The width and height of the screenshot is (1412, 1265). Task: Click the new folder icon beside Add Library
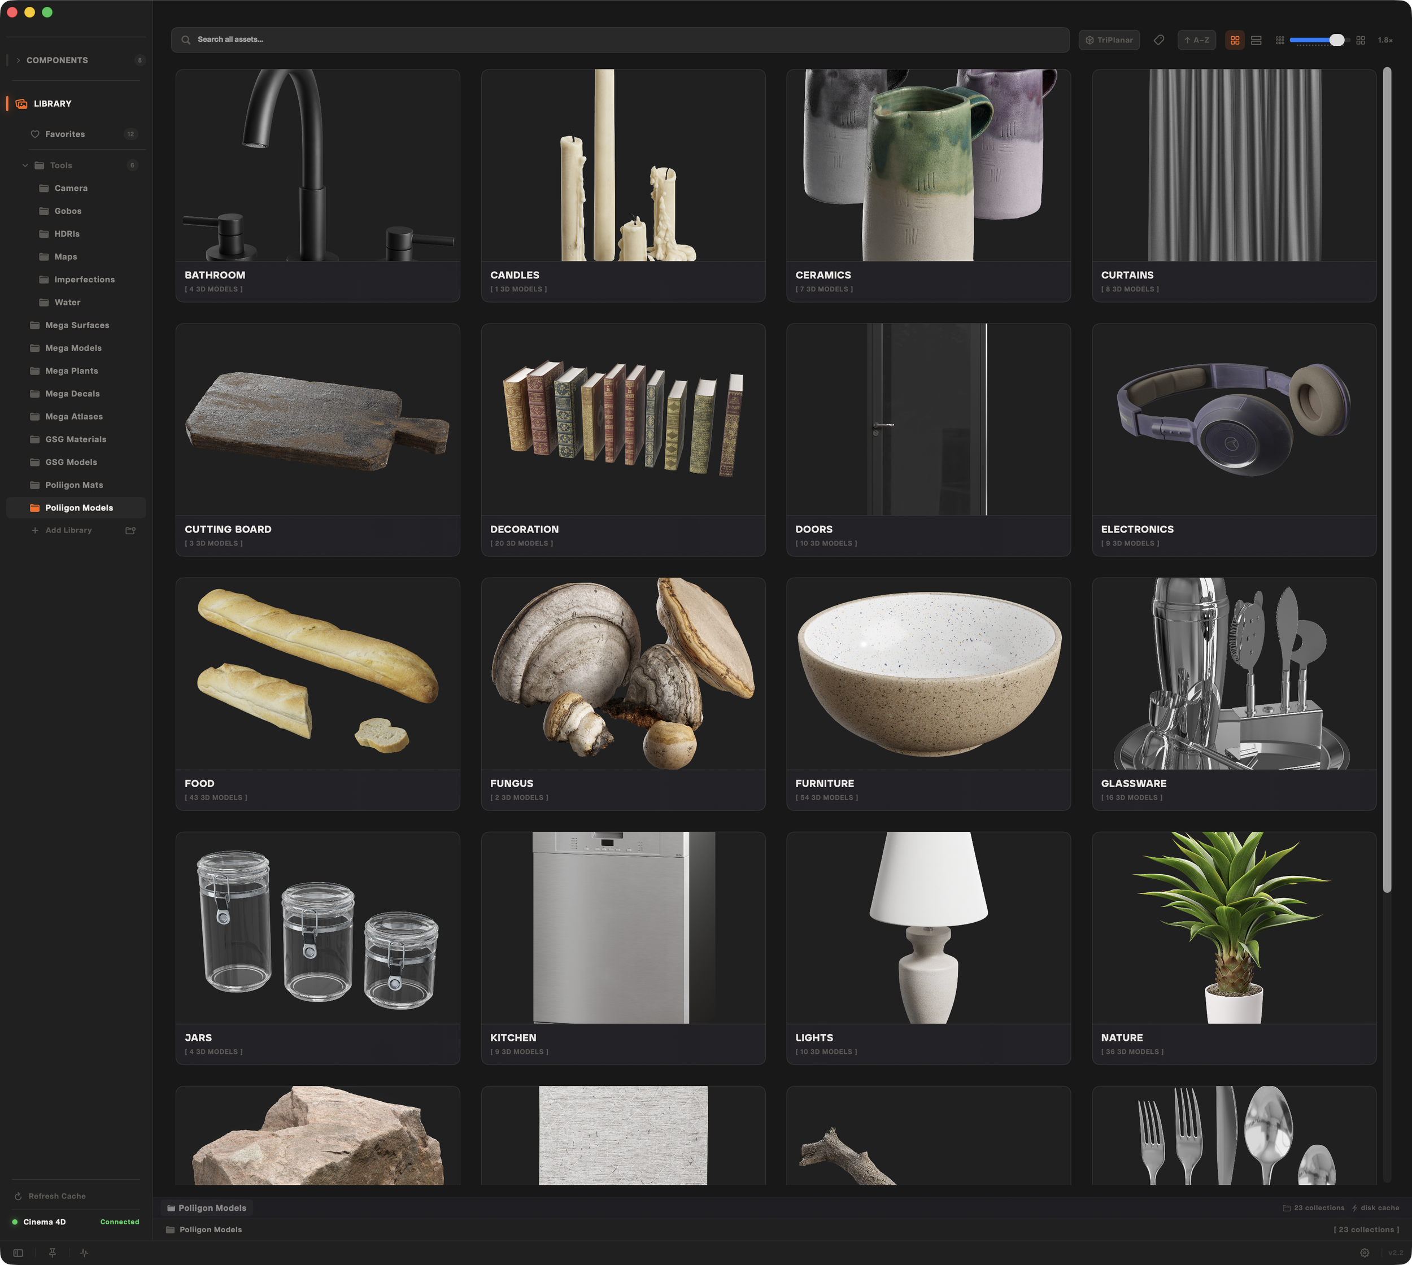(x=130, y=530)
